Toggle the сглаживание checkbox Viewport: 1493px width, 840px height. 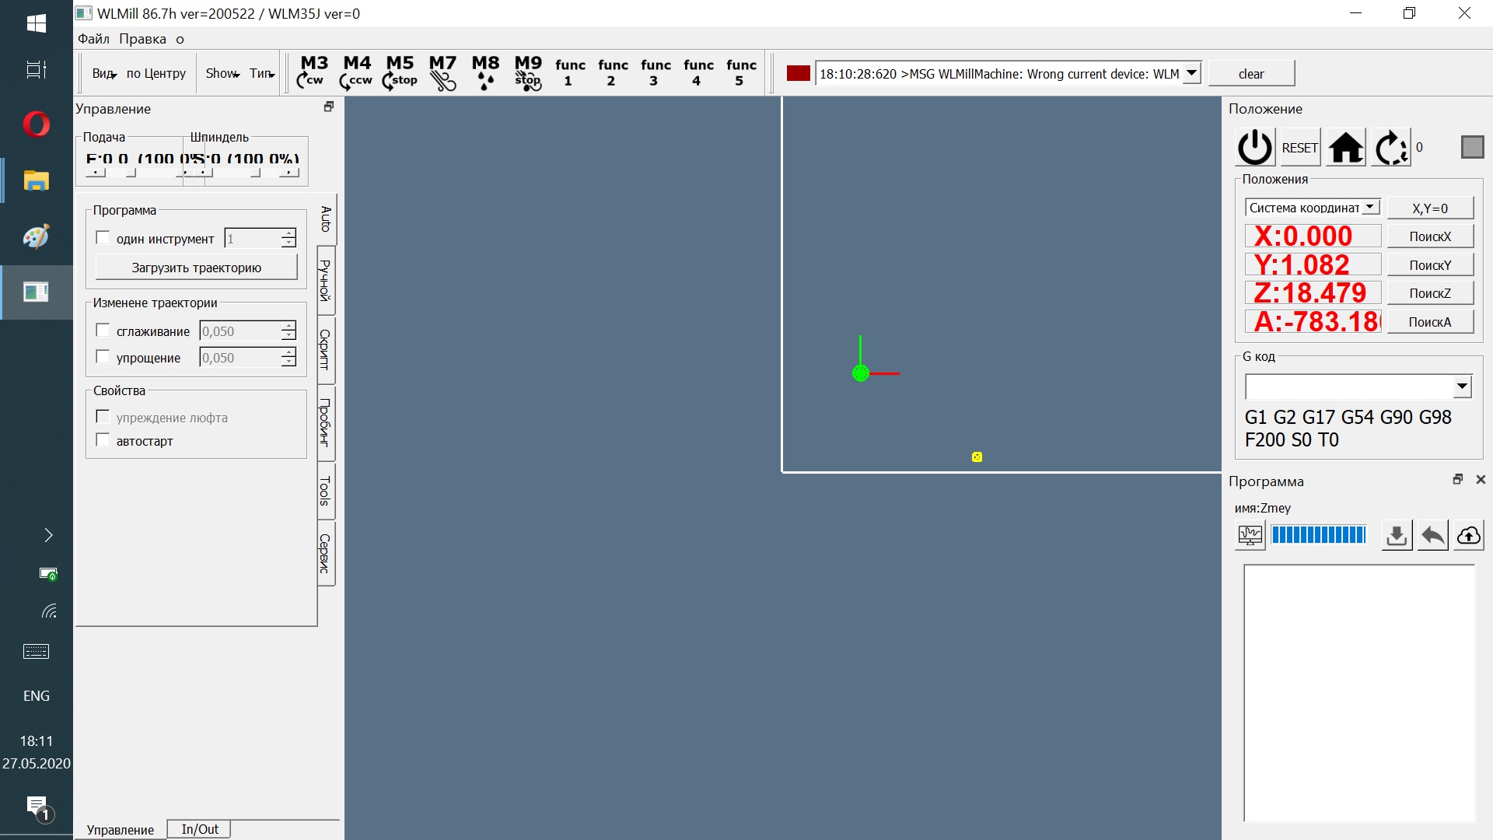point(103,331)
